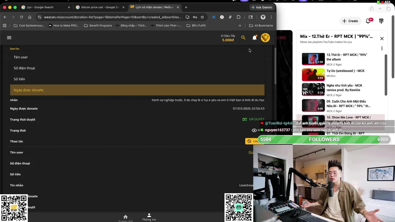The width and height of the screenshot is (395, 222).
Task: Open the Cool Epidemicsou... bookmark folder
Action: pyautogui.click(x=29, y=26)
